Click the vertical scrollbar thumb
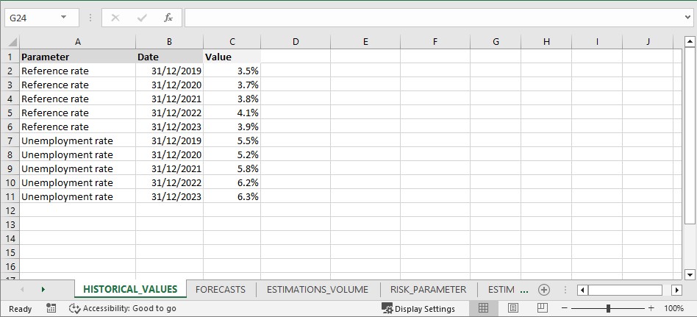 (690, 136)
